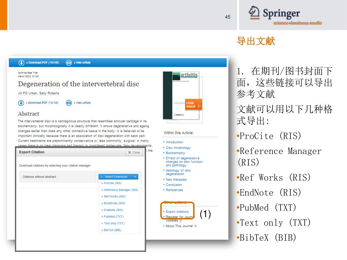The width and height of the screenshot is (347, 260).
Task: Open the About This Journal link
Action: pyautogui.click(x=179, y=226)
